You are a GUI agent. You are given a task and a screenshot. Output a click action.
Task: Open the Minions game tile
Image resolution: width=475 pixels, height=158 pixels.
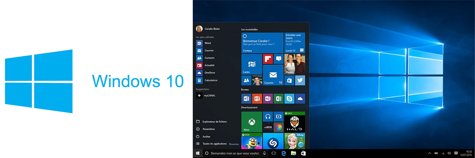coord(251,141)
